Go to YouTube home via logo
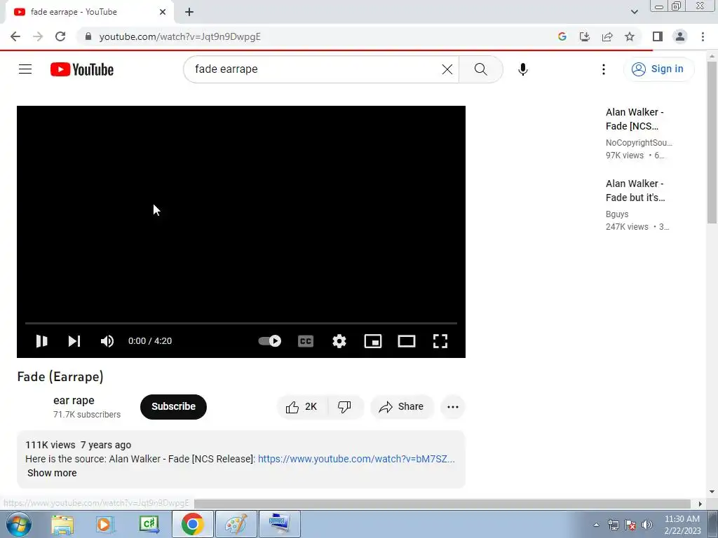This screenshot has width=718, height=538. click(x=82, y=69)
